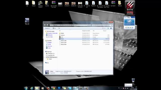The image size is (161, 90).
Task: Select the Nightcall MP3 desktop file
Action: (x=93, y=4)
